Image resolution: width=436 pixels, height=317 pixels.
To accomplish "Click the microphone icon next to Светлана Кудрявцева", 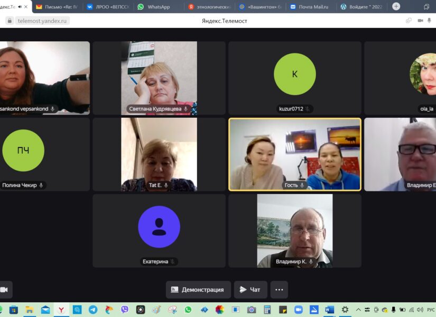I will tap(185, 109).
